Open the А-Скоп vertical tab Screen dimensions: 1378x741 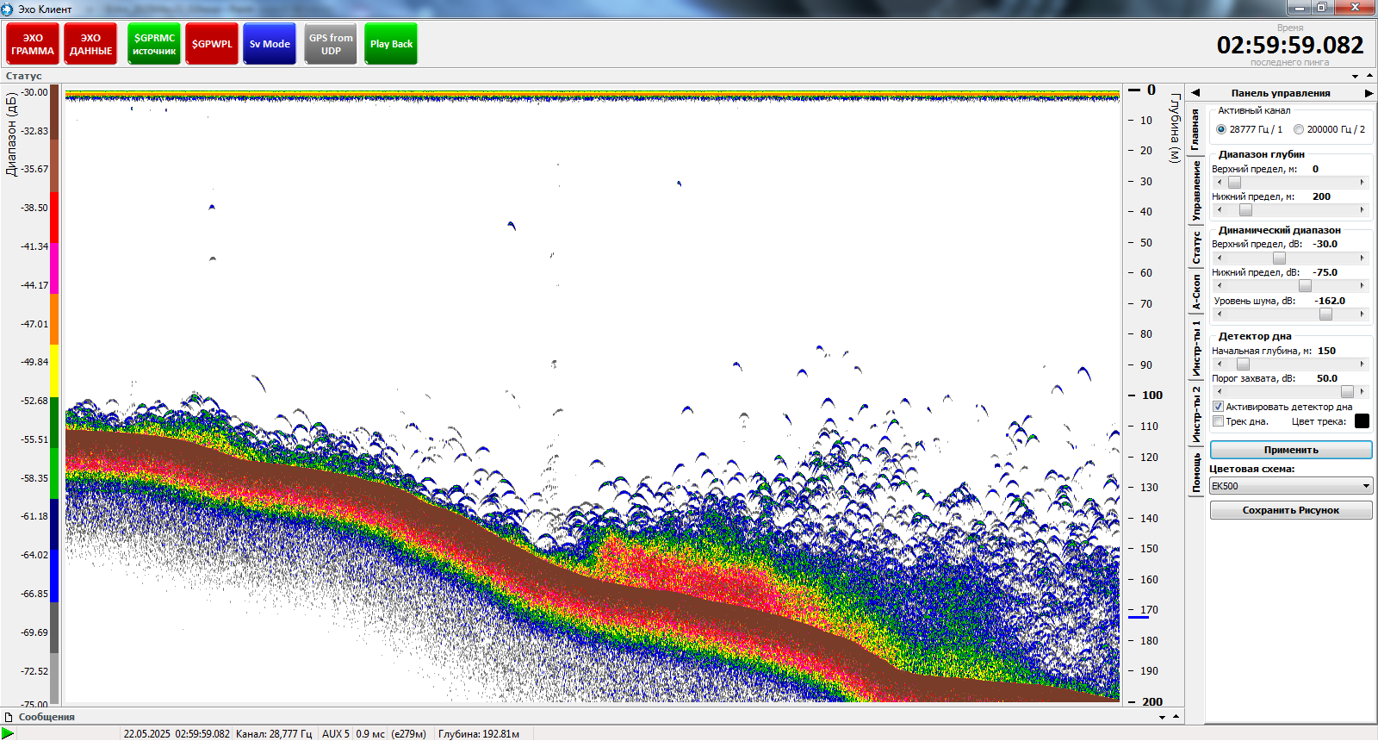(1196, 293)
